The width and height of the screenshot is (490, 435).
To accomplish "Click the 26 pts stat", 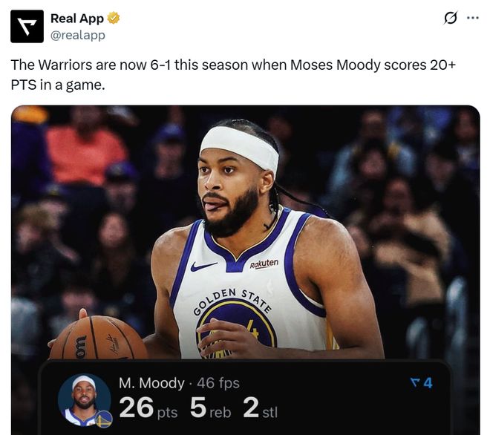I will coord(148,408).
